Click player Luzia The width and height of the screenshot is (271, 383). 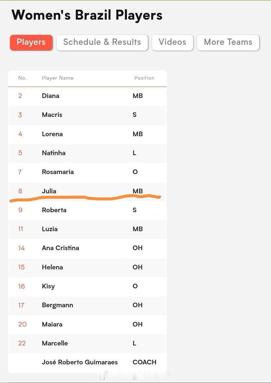click(50, 229)
